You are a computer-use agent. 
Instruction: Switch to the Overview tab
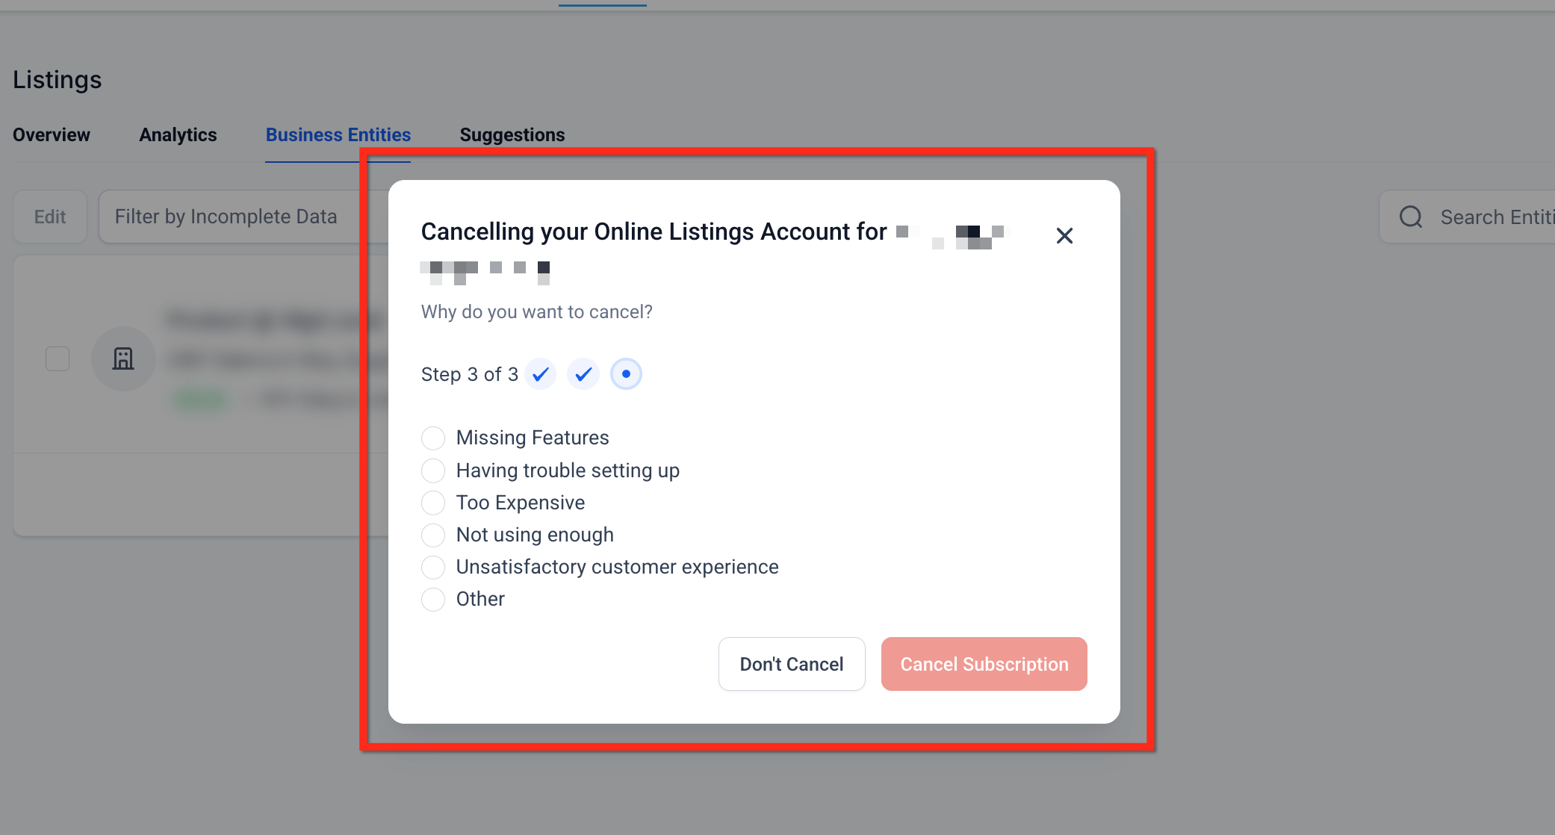(x=52, y=135)
